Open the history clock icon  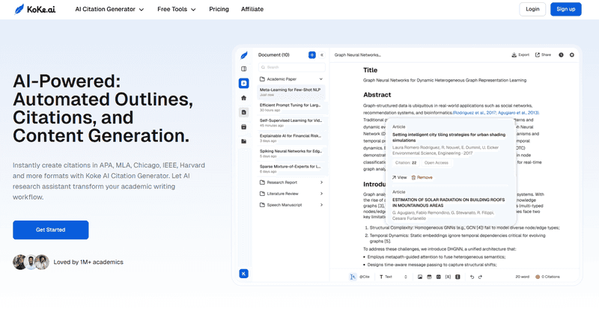click(x=561, y=55)
